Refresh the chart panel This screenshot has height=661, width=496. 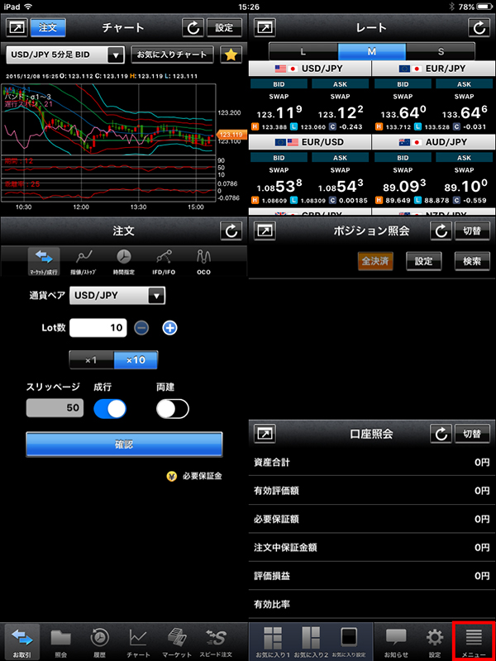(x=195, y=27)
